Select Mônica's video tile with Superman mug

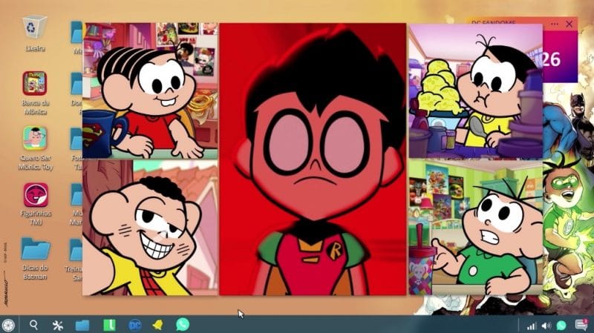click(x=150, y=90)
